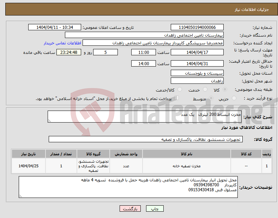Click the goods group cell تجهیزات شستشو، نظافت
This screenshot has height=218, width=278.
(93, 166)
